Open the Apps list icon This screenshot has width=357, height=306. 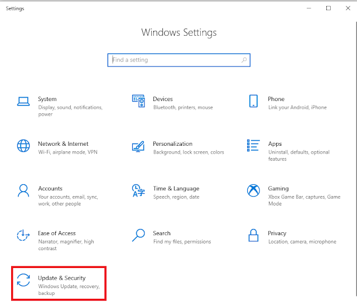pyautogui.click(x=253, y=145)
